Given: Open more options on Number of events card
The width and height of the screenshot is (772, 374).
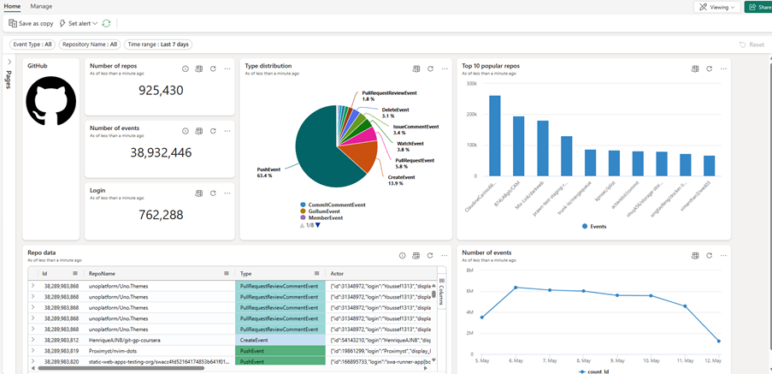Looking at the screenshot, I should click(227, 131).
